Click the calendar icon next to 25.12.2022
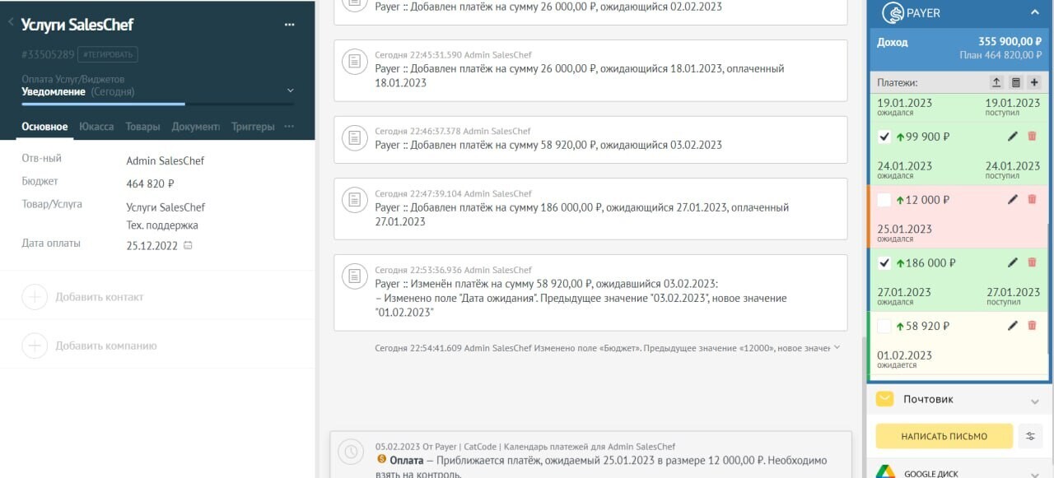 tap(188, 245)
